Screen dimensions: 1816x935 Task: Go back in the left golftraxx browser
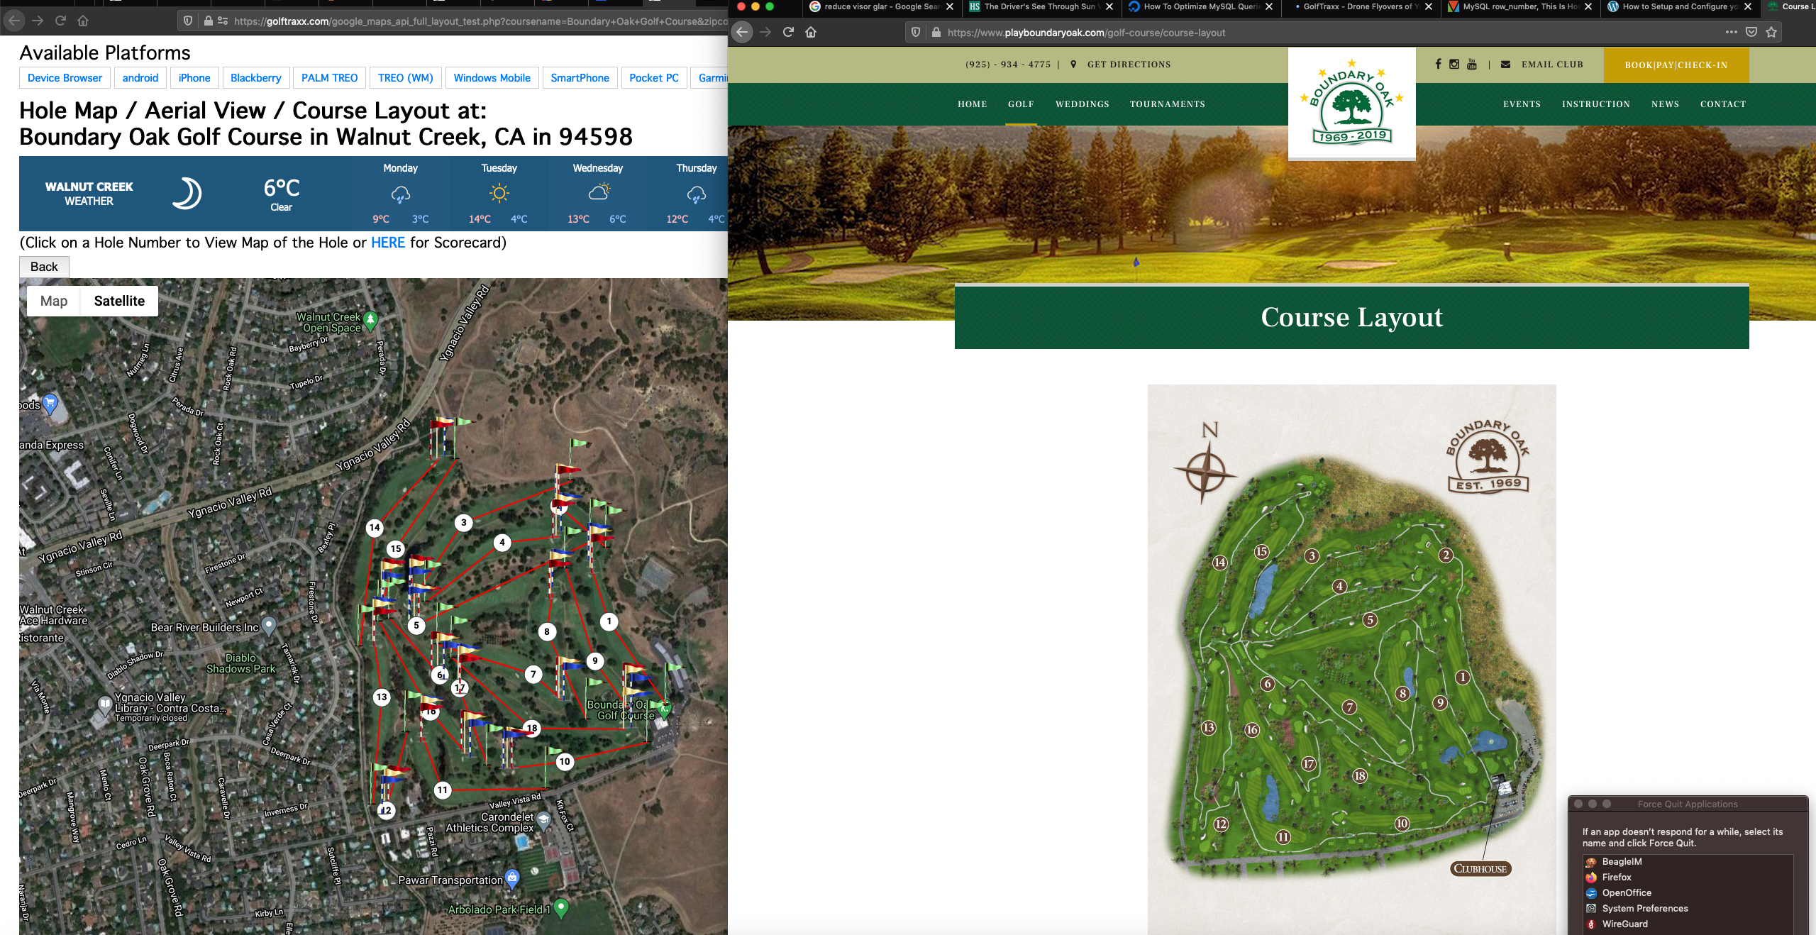[14, 21]
